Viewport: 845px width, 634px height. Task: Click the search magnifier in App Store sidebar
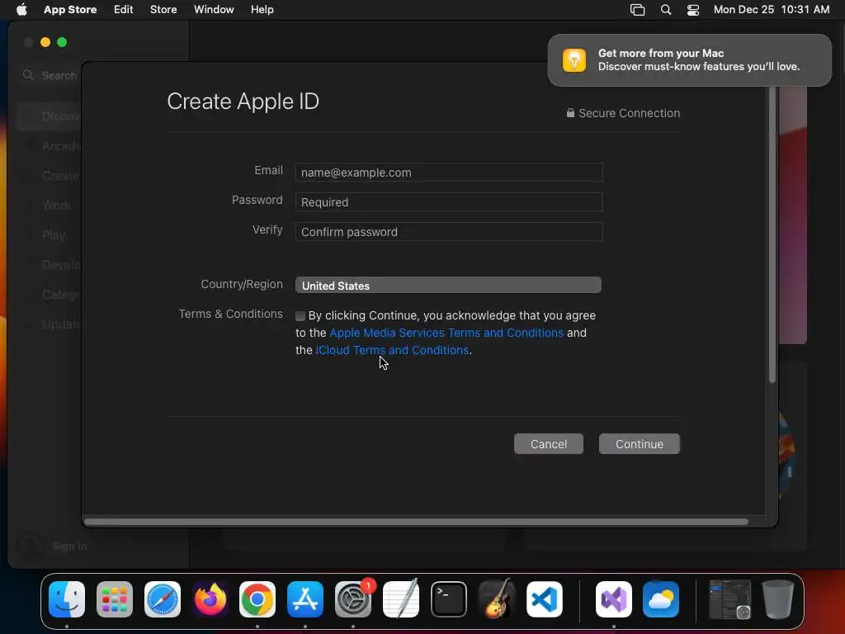click(x=28, y=75)
